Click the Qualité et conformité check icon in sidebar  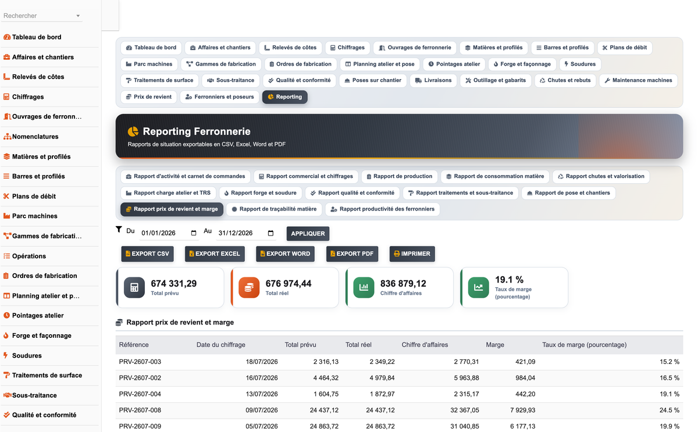pyautogui.click(x=7, y=415)
